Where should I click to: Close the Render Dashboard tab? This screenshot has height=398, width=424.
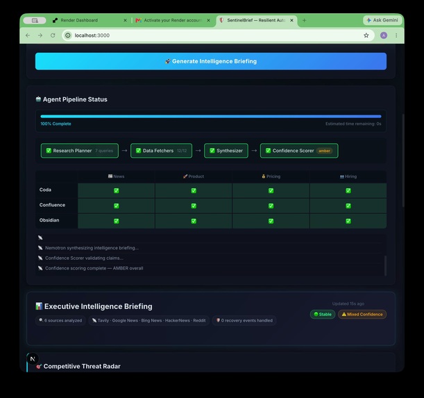[x=125, y=20]
